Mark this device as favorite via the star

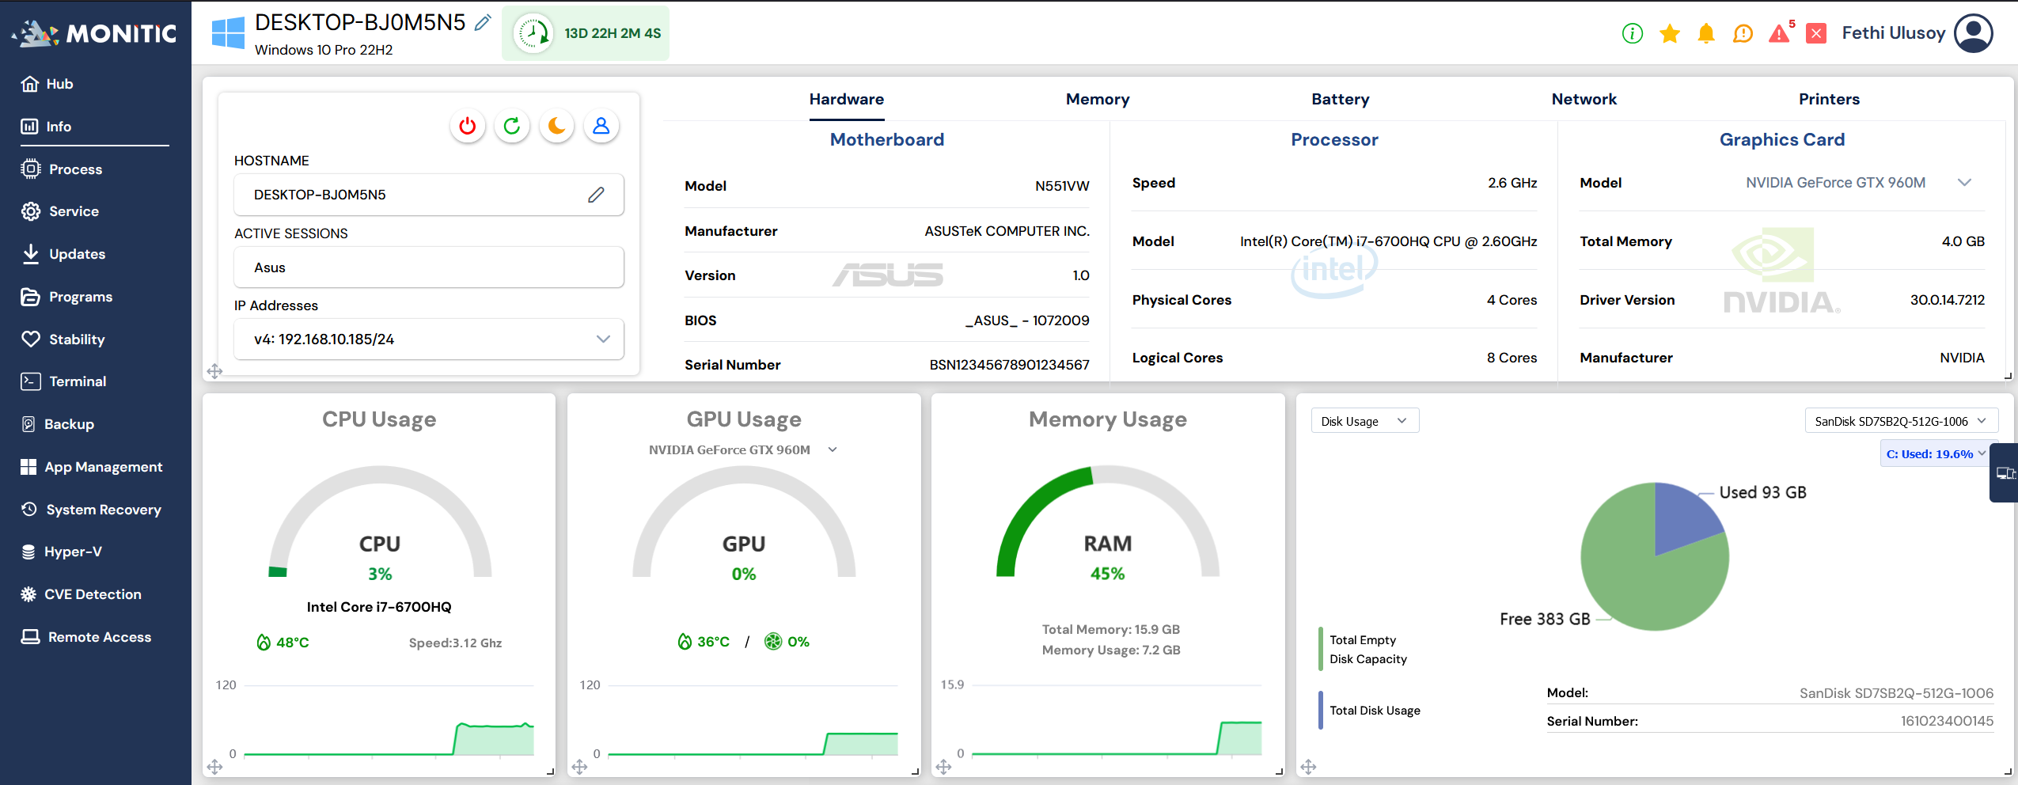tap(1669, 33)
